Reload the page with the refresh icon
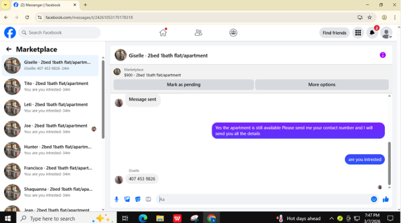401x223 pixels. click(27, 17)
